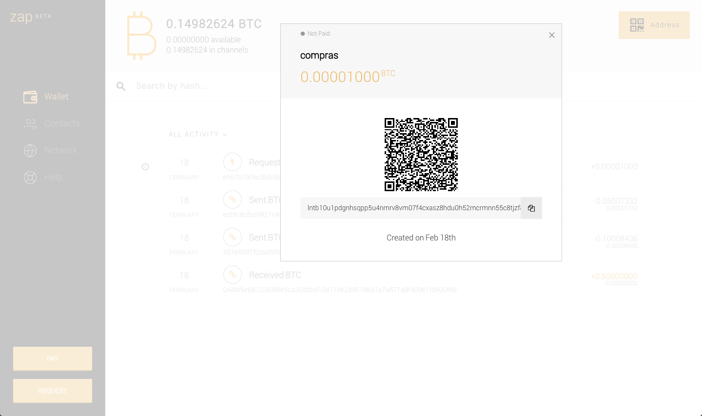This screenshot has height=416, width=702.
Task: Click the compras invoice title
Action: (319, 56)
